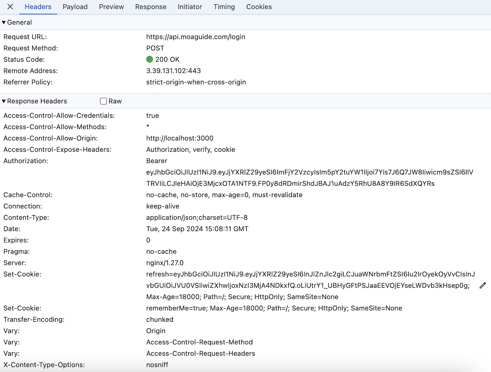Click application/json;charset=UTF-8 value
Screen dimensions: 491x372
pos(197,218)
